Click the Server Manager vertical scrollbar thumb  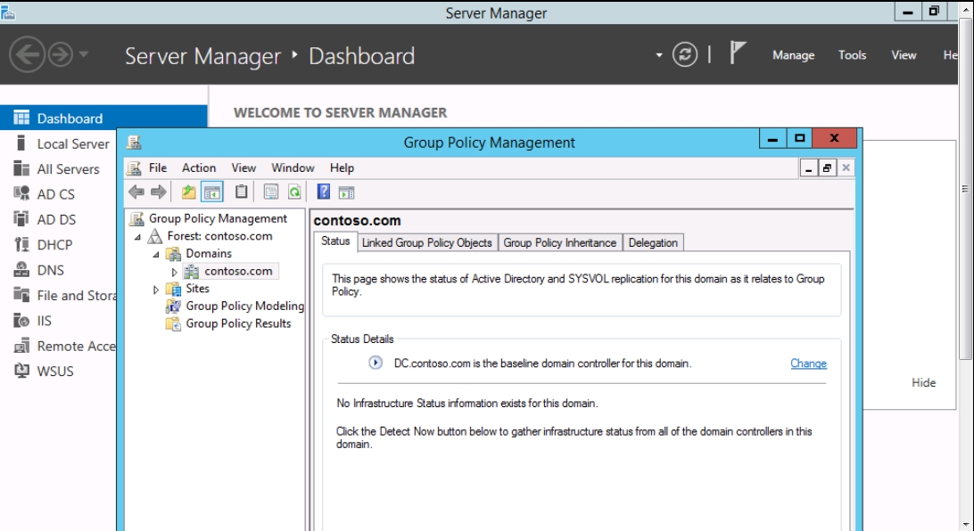pos(965,189)
